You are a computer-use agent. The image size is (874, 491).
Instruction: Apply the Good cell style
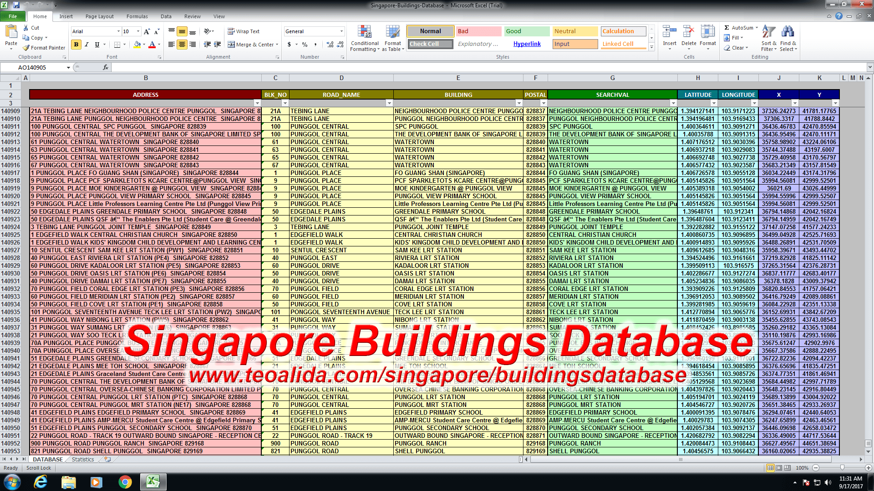527,31
